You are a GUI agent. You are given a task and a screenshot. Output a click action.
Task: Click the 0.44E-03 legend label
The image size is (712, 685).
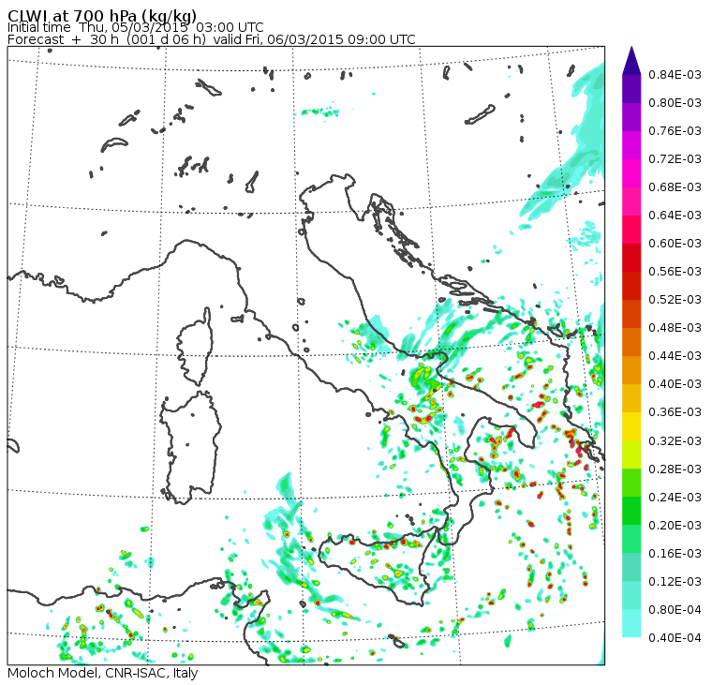pos(675,356)
